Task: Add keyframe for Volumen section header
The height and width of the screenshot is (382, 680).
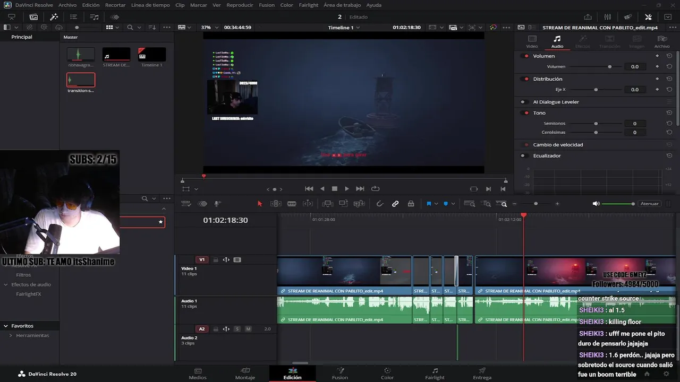Action: coord(657,56)
